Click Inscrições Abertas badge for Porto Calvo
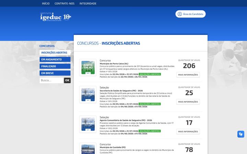Viewport: 247px width, 154px height. [x=150, y=74]
